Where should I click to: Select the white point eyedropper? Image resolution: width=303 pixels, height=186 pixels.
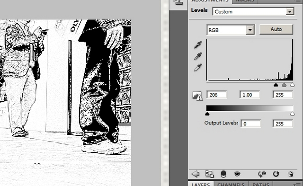(x=198, y=68)
